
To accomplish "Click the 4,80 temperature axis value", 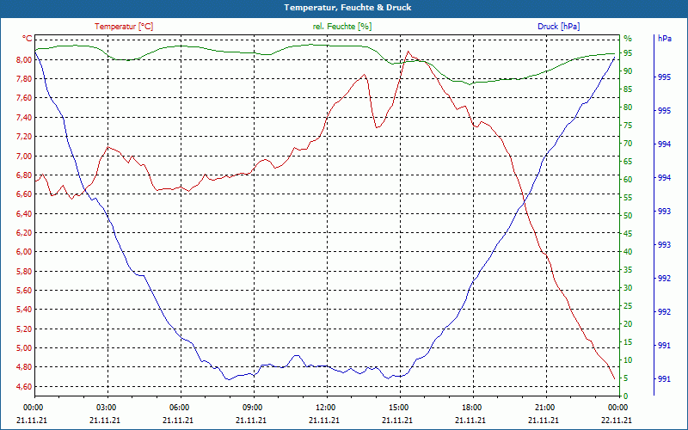I will click(x=24, y=367).
